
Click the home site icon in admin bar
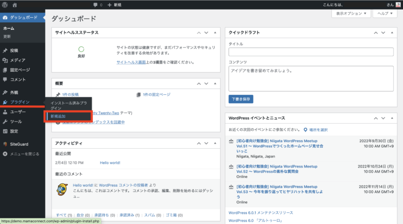coord(15,5)
